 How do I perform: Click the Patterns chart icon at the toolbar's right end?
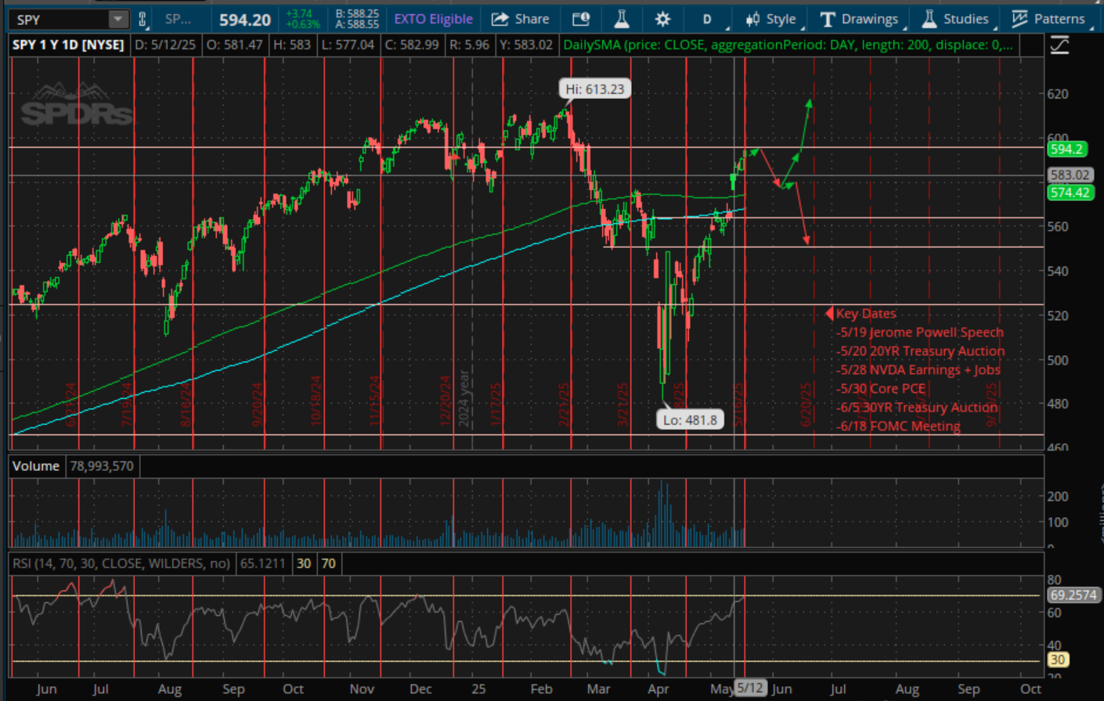pos(1019,19)
